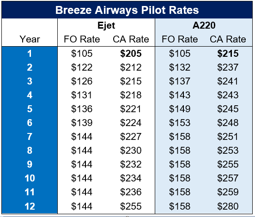Select the $280 A220 captain rate

pyautogui.click(x=228, y=206)
